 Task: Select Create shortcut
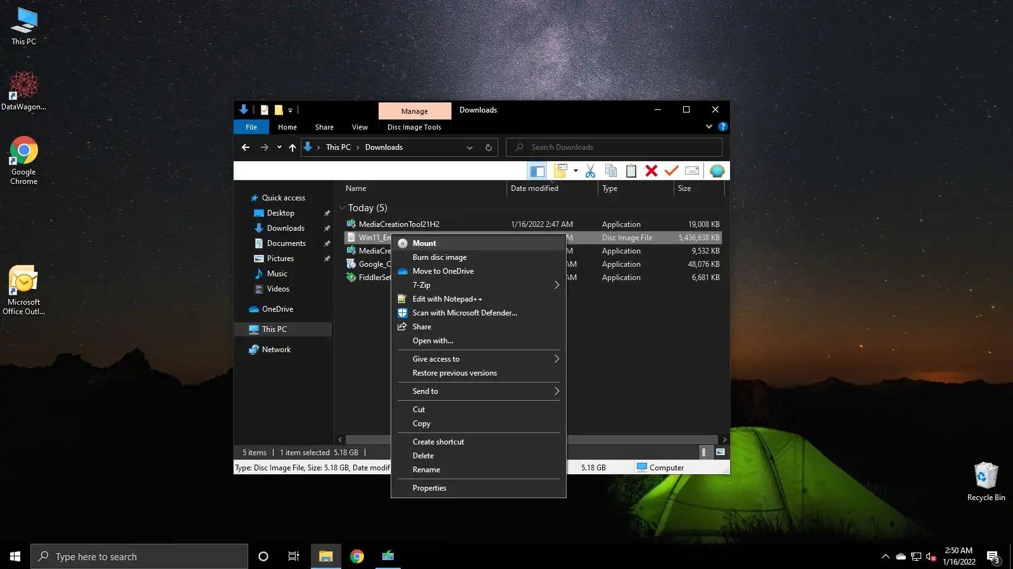click(478, 442)
